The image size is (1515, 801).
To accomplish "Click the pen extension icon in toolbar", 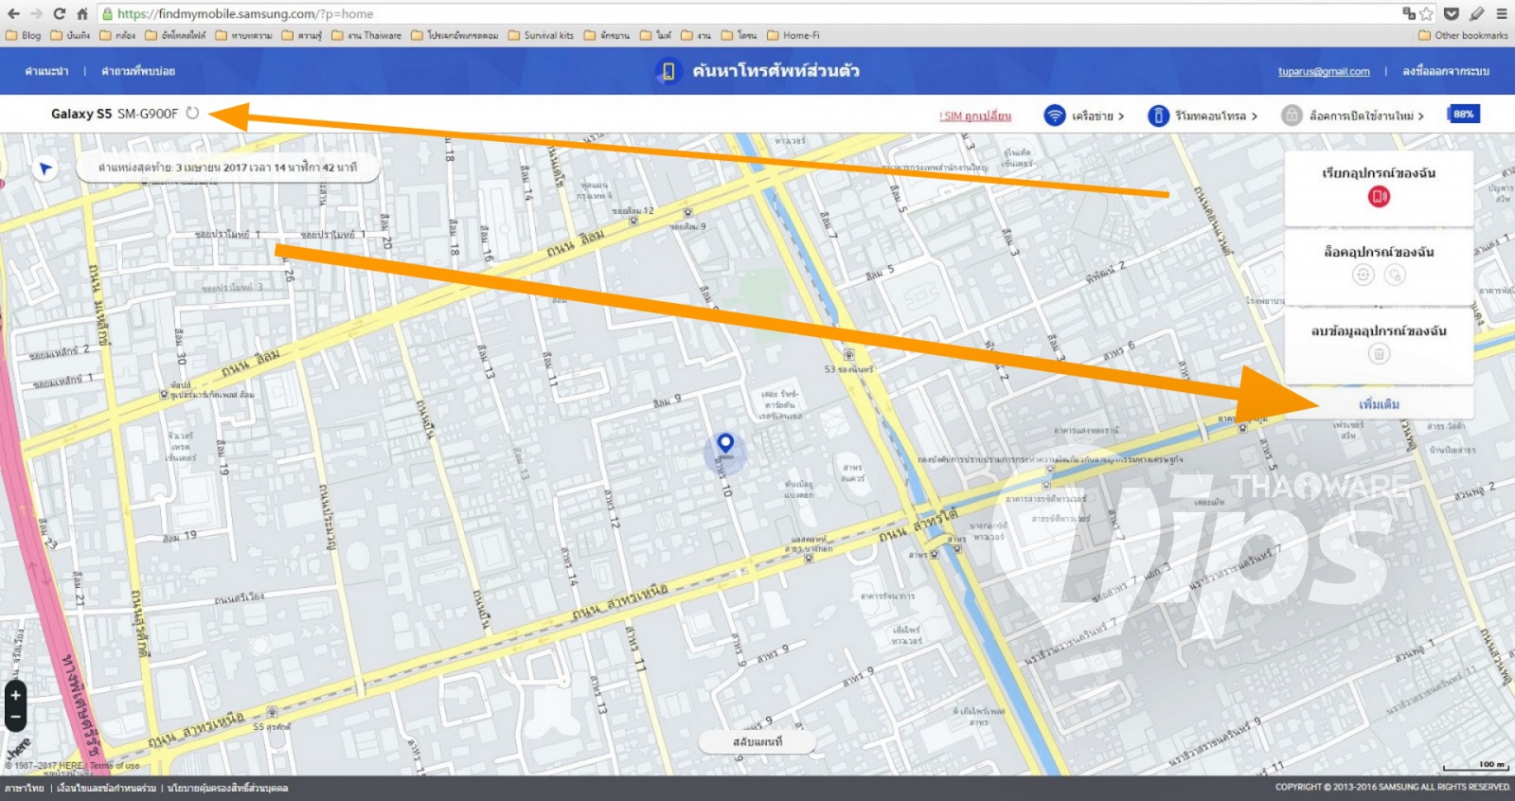I will pyautogui.click(x=1476, y=13).
